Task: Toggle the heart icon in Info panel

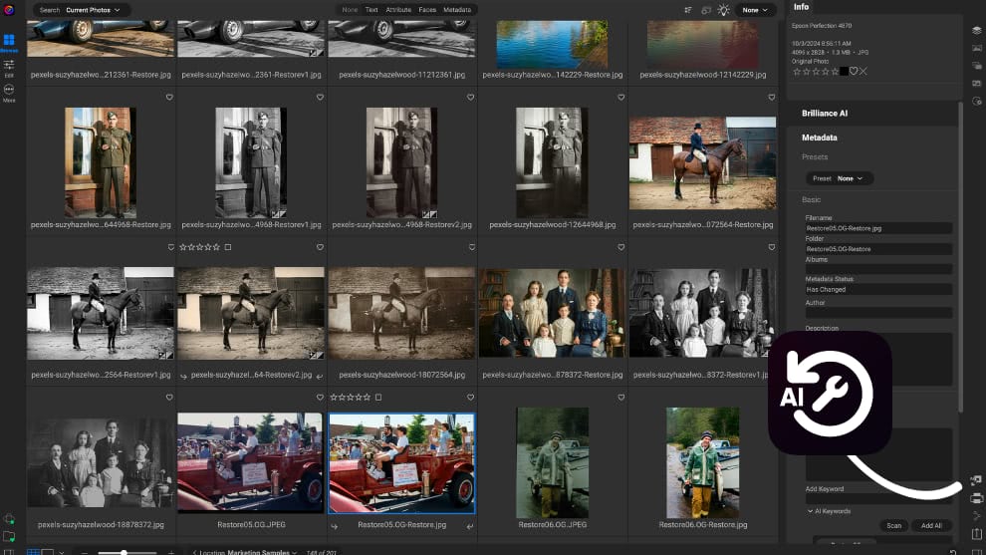Action: 854,71
